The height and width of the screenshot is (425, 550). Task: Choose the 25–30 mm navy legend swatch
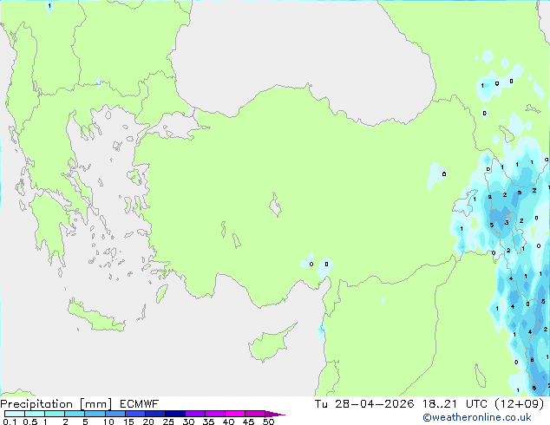coord(174,414)
